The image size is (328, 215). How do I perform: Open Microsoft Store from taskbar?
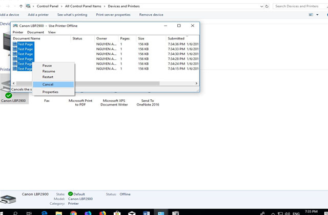click(x=117, y=213)
